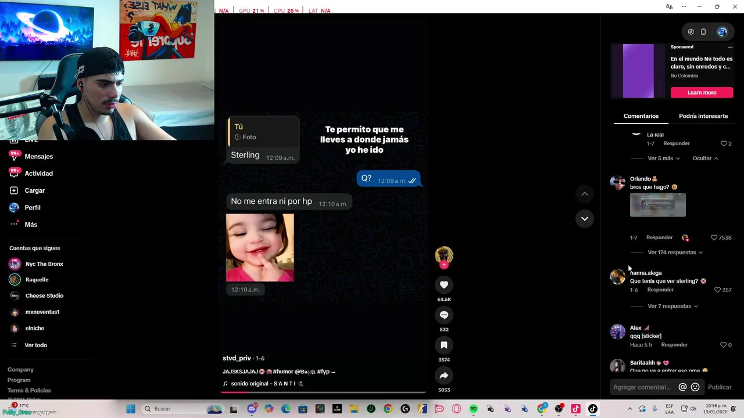Viewport: 744px width, 418px height.
Task: Like Alex's comment heart
Action: coord(723,345)
